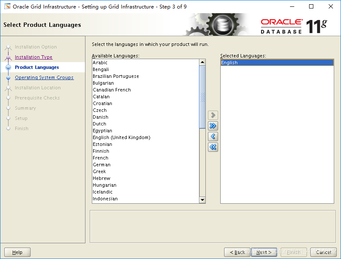Choose Canadian French from the list
The image size is (341, 259).
(x=145, y=90)
